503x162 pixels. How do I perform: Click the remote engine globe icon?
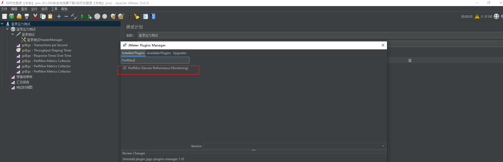pyautogui.click(x=496, y=16)
